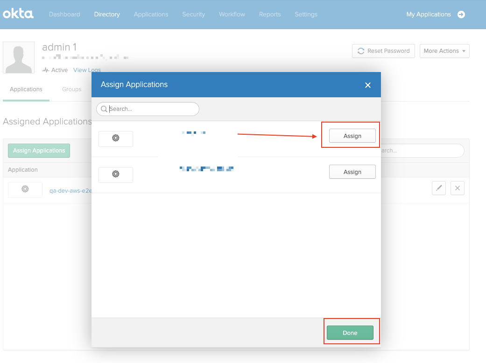Screen dimensions: 486x363
Task: Click the admin 1 profile avatar
Action: pyautogui.click(x=19, y=58)
